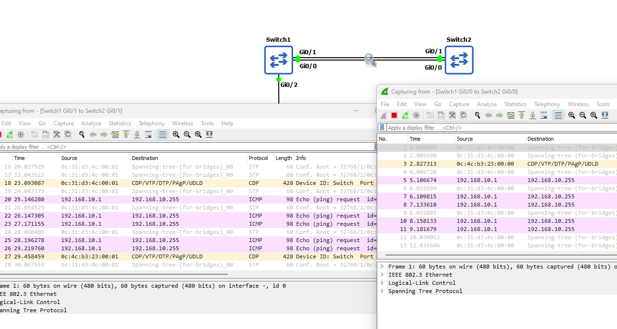Click the packet list horizontal scrollbar in Gi0/1 window

click(113, 274)
